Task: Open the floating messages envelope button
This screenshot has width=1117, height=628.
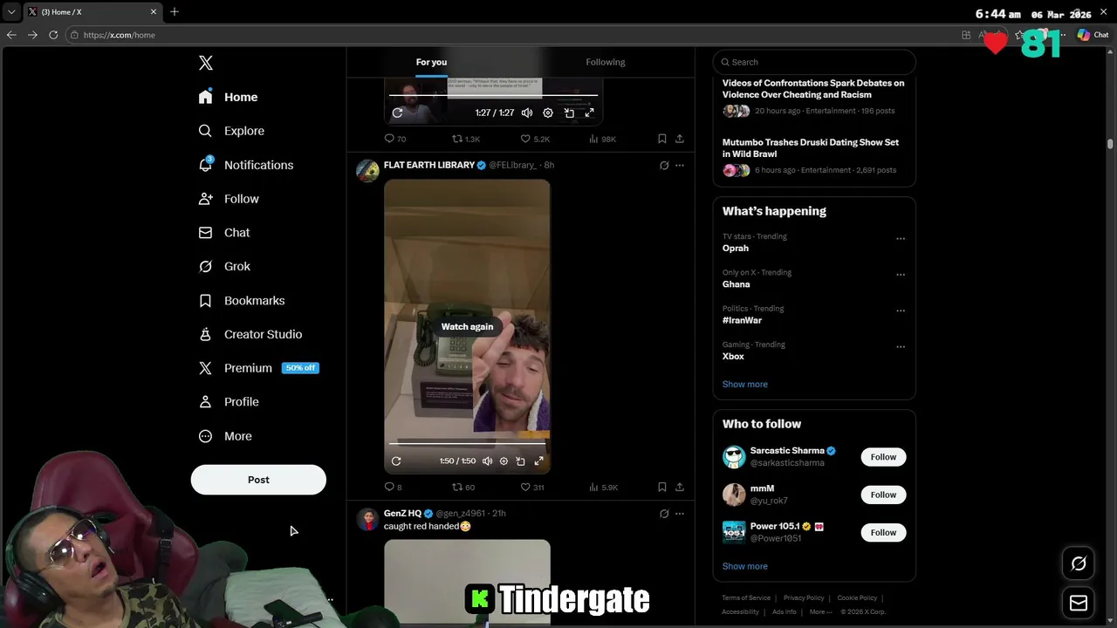Action: click(1079, 603)
